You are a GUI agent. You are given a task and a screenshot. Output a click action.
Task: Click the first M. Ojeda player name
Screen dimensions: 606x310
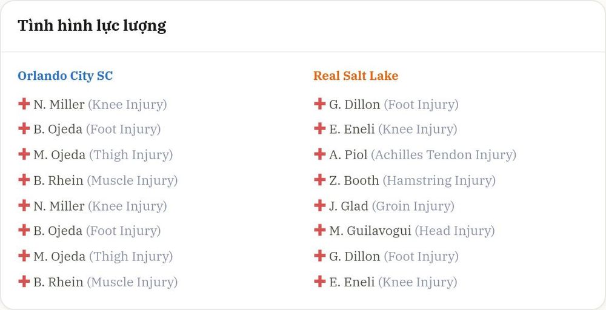(59, 155)
